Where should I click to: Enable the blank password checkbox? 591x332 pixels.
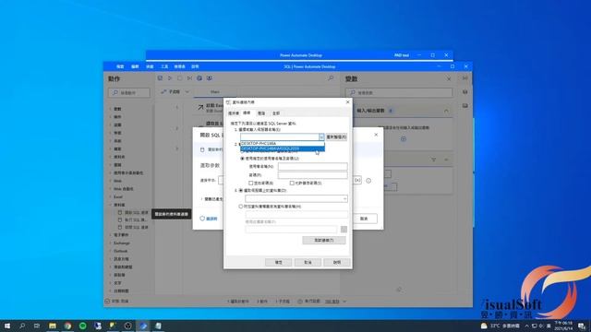[250, 183]
